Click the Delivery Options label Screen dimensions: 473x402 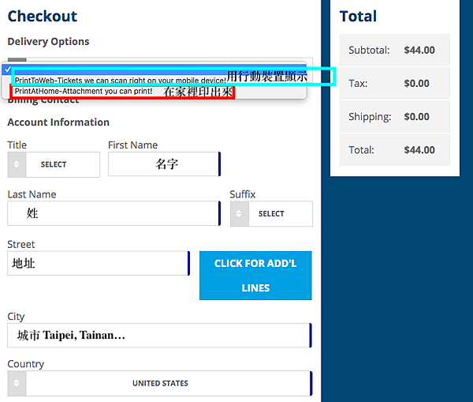tap(48, 42)
